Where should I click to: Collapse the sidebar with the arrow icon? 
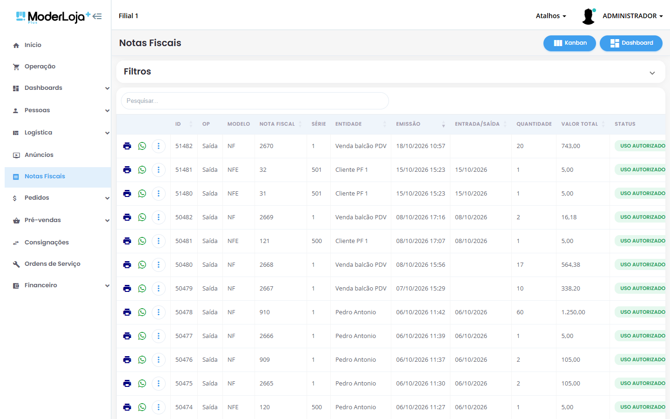[97, 16]
